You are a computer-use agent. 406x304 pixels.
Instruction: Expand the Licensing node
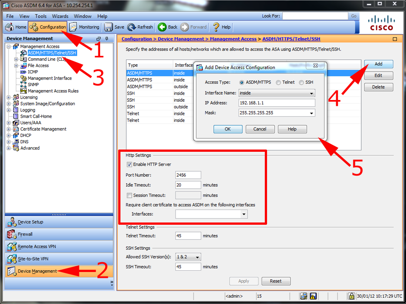[9, 97]
